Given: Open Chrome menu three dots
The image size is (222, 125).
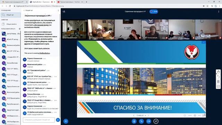Looking at the screenshot, I should pos(220,6).
